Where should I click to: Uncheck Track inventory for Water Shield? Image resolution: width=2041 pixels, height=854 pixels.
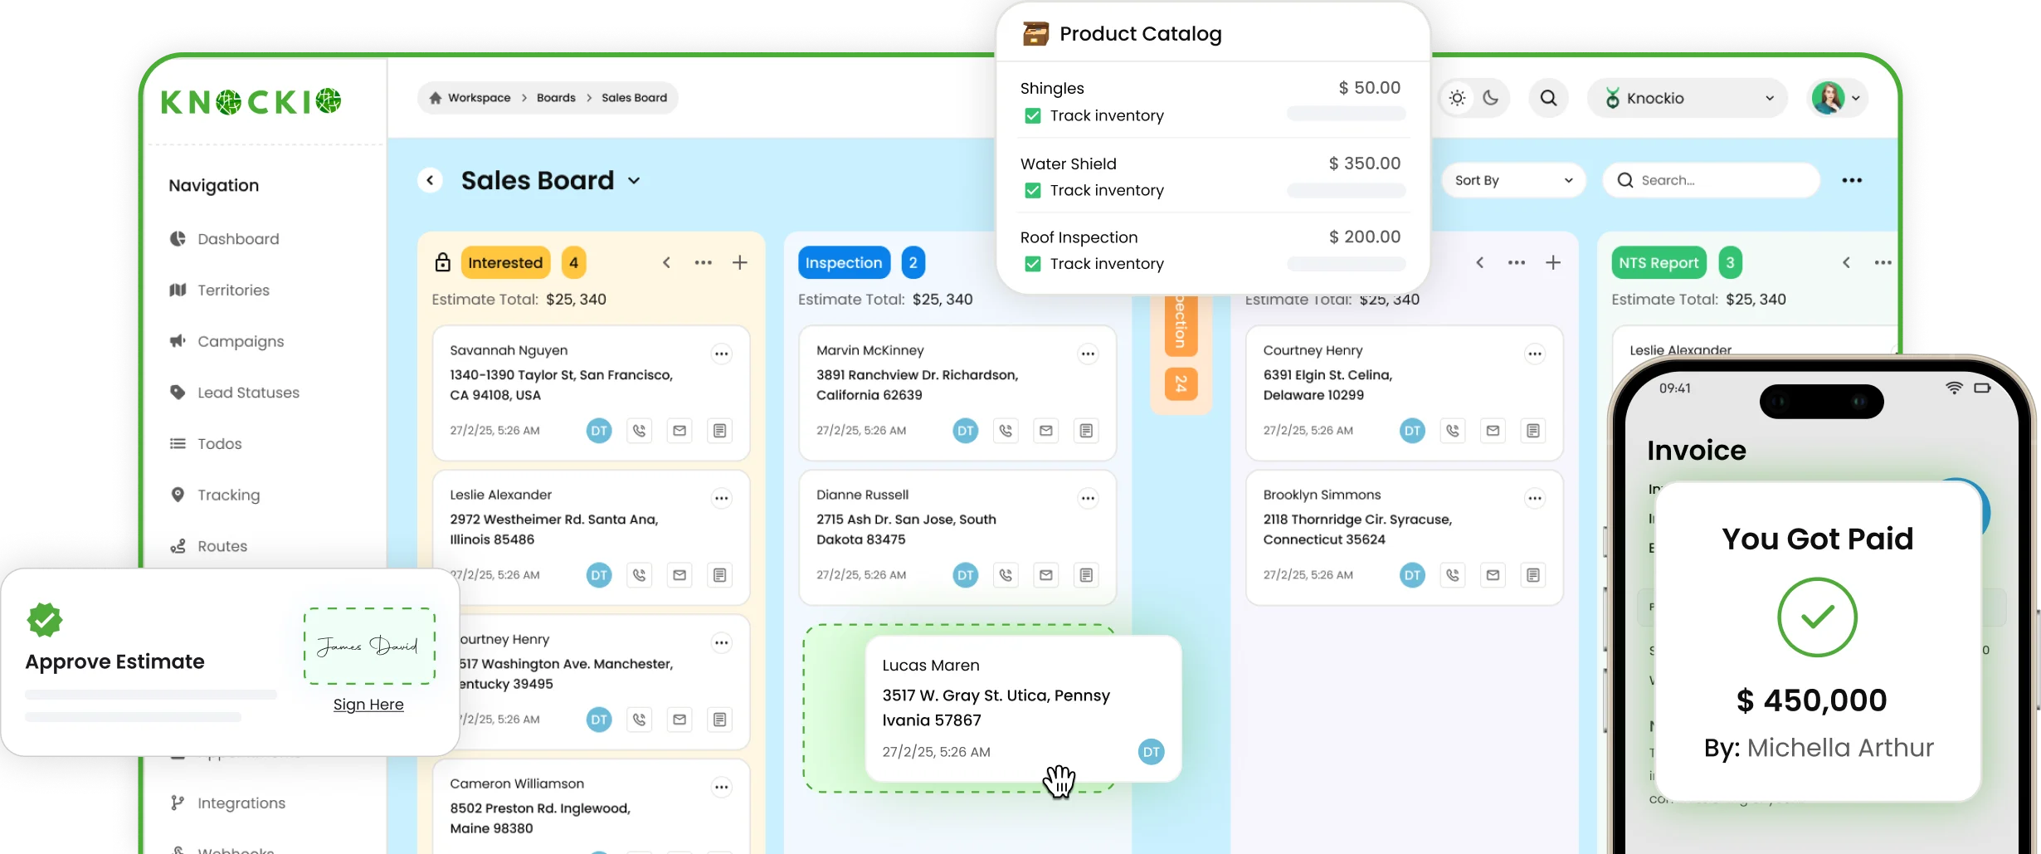click(x=1033, y=191)
